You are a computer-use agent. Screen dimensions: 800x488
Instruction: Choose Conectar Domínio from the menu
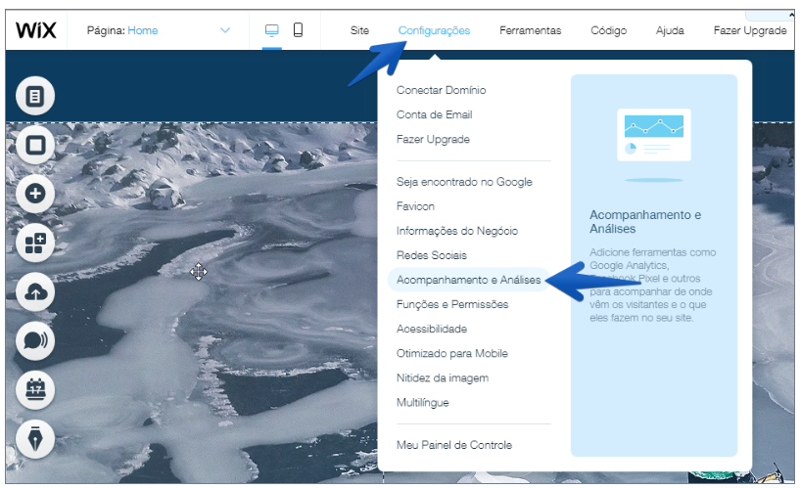(x=441, y=90)
